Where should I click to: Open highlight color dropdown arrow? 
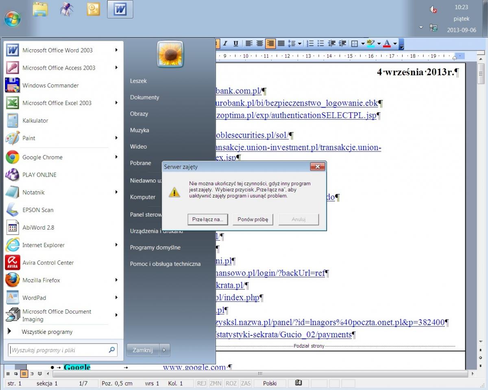379,43
